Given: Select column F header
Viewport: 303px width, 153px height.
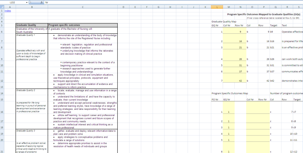Looking at the screenshot, I should (x=147, y=7).
